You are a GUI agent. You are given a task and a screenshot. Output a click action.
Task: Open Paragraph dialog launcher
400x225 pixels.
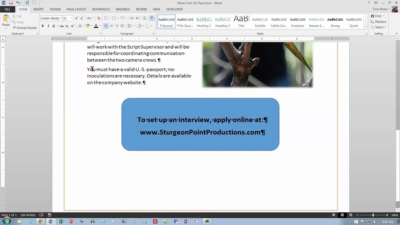tap(154, 34)
